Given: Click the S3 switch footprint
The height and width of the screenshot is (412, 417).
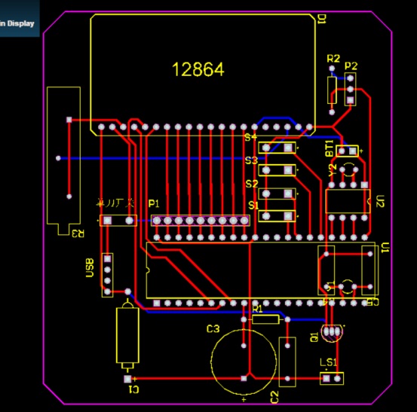Looking at the screenshot, I should click(x=277, y=170).
